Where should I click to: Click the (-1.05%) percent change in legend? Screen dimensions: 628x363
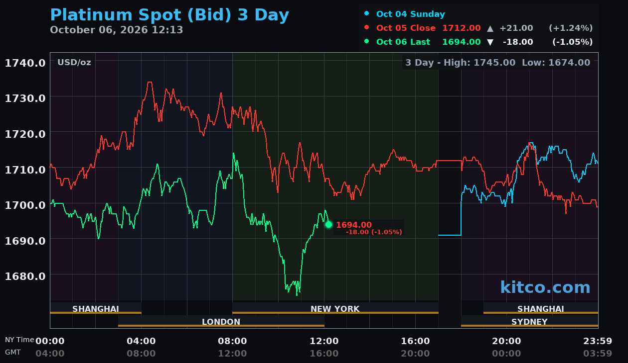pos(573,42)
